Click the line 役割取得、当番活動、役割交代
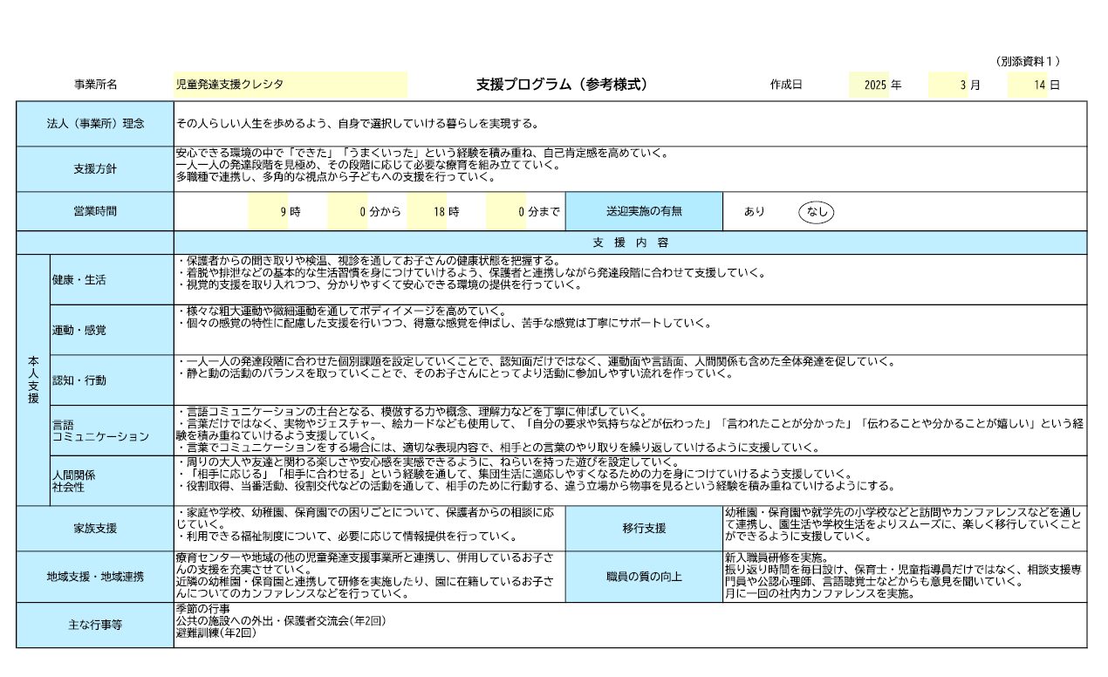The height and width of the screenshot is (677, 1108). click(537, 486)
